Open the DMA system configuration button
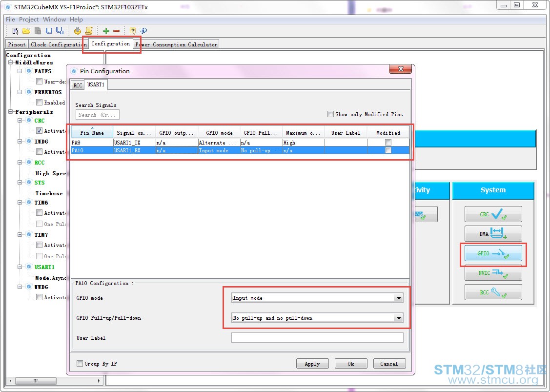 (493, 233)
